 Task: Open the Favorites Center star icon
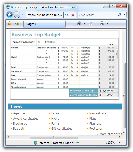pyautogui.click(x=10, y=23)
